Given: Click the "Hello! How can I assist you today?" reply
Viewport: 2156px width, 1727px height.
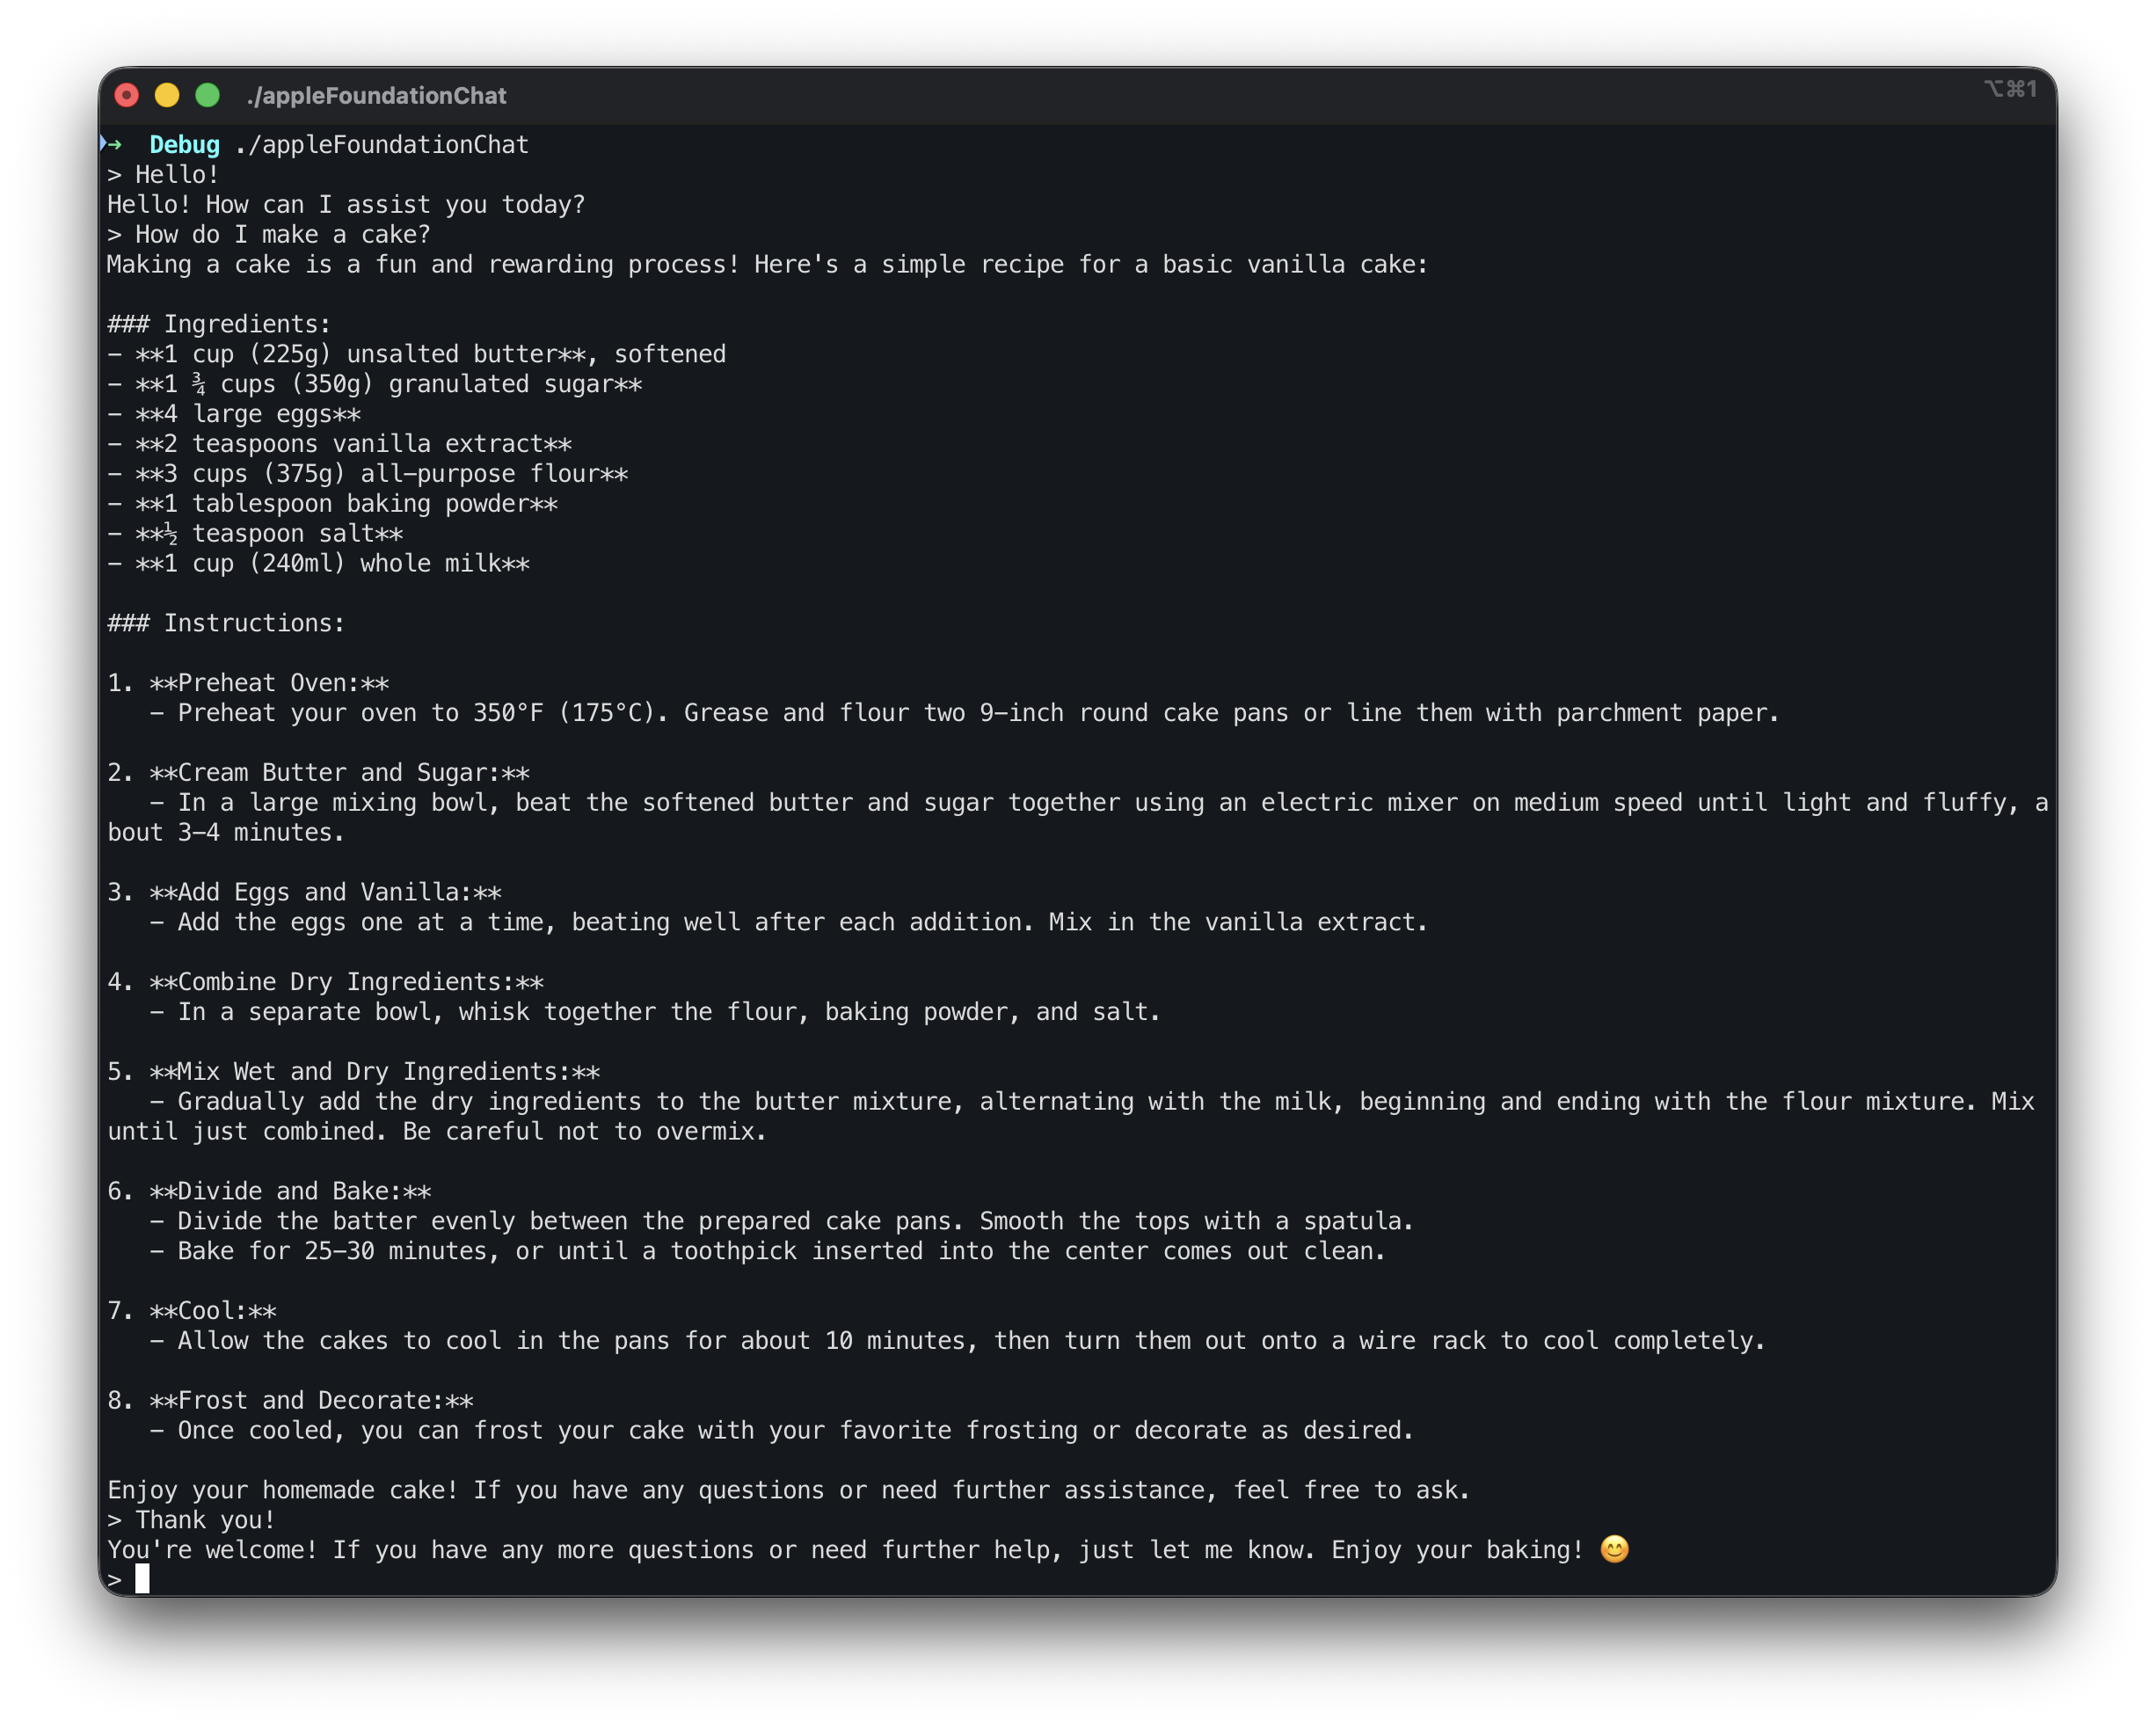Looking at the screenshot, I should [346, 204].
